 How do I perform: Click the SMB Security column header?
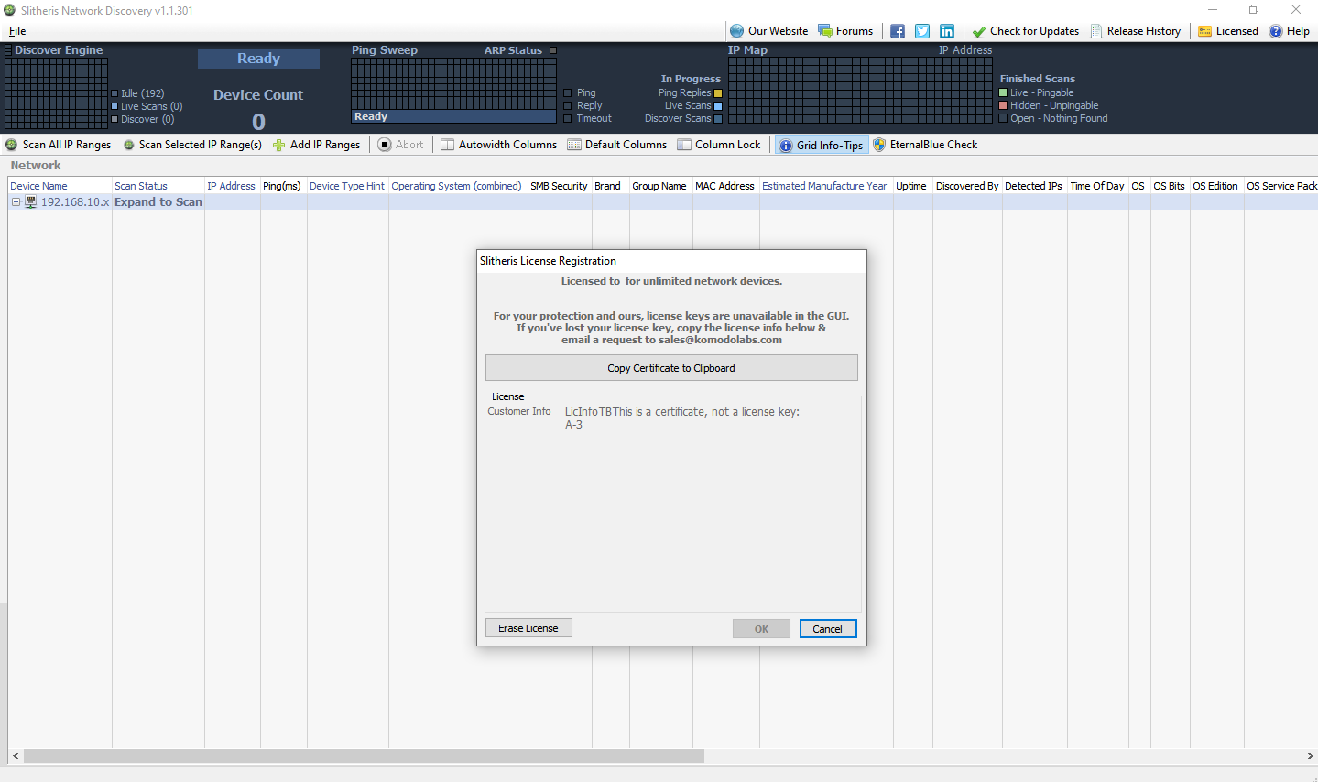[560, 186]
